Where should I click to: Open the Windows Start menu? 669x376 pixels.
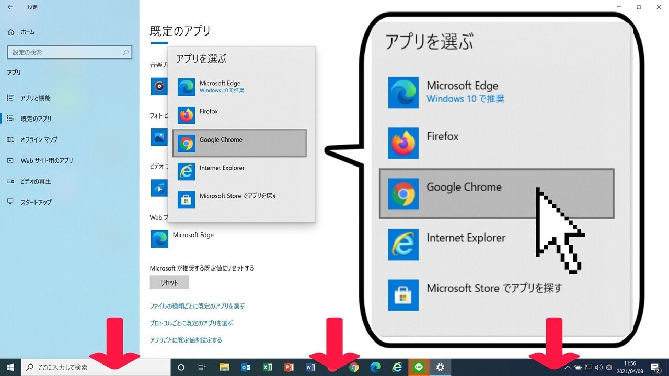click(10, 367)
